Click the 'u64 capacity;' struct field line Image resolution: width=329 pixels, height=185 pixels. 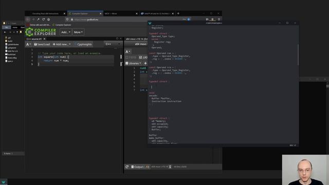160,127
